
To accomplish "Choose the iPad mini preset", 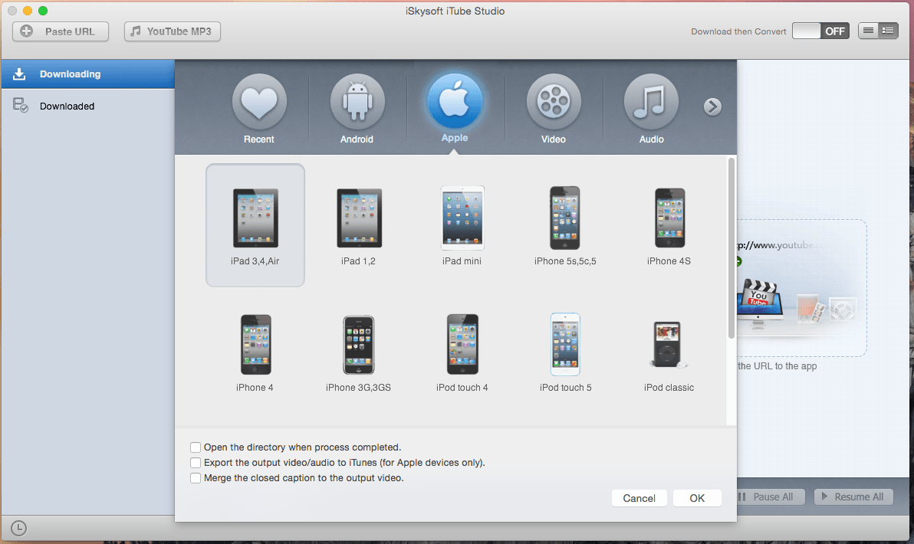I will 462,226.
